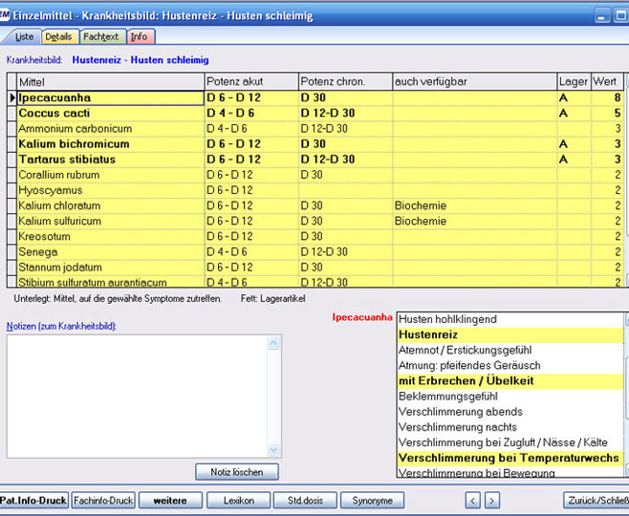The image size is (629, 516).
Task: Maximize the Einzelmittel window
Action: point(621,16)
